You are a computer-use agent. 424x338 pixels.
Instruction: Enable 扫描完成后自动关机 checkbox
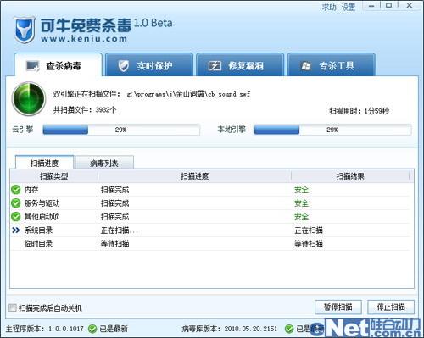pyautogui.click(x=13, y=308)
